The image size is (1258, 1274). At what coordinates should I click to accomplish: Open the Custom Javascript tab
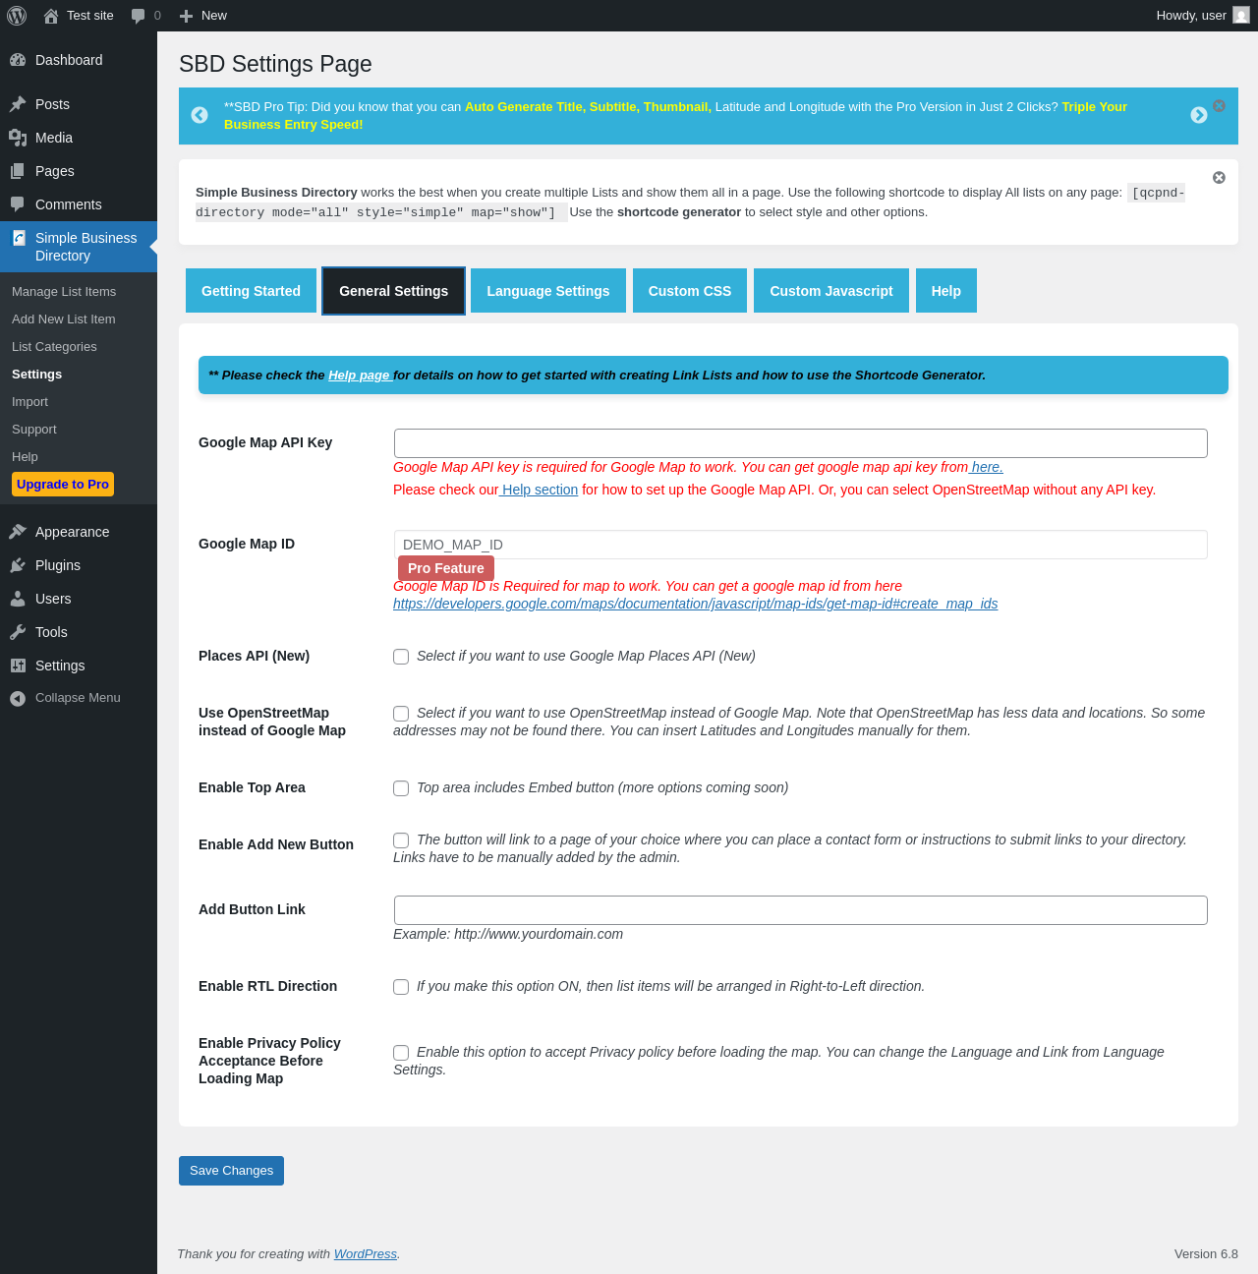click(831, 291)
